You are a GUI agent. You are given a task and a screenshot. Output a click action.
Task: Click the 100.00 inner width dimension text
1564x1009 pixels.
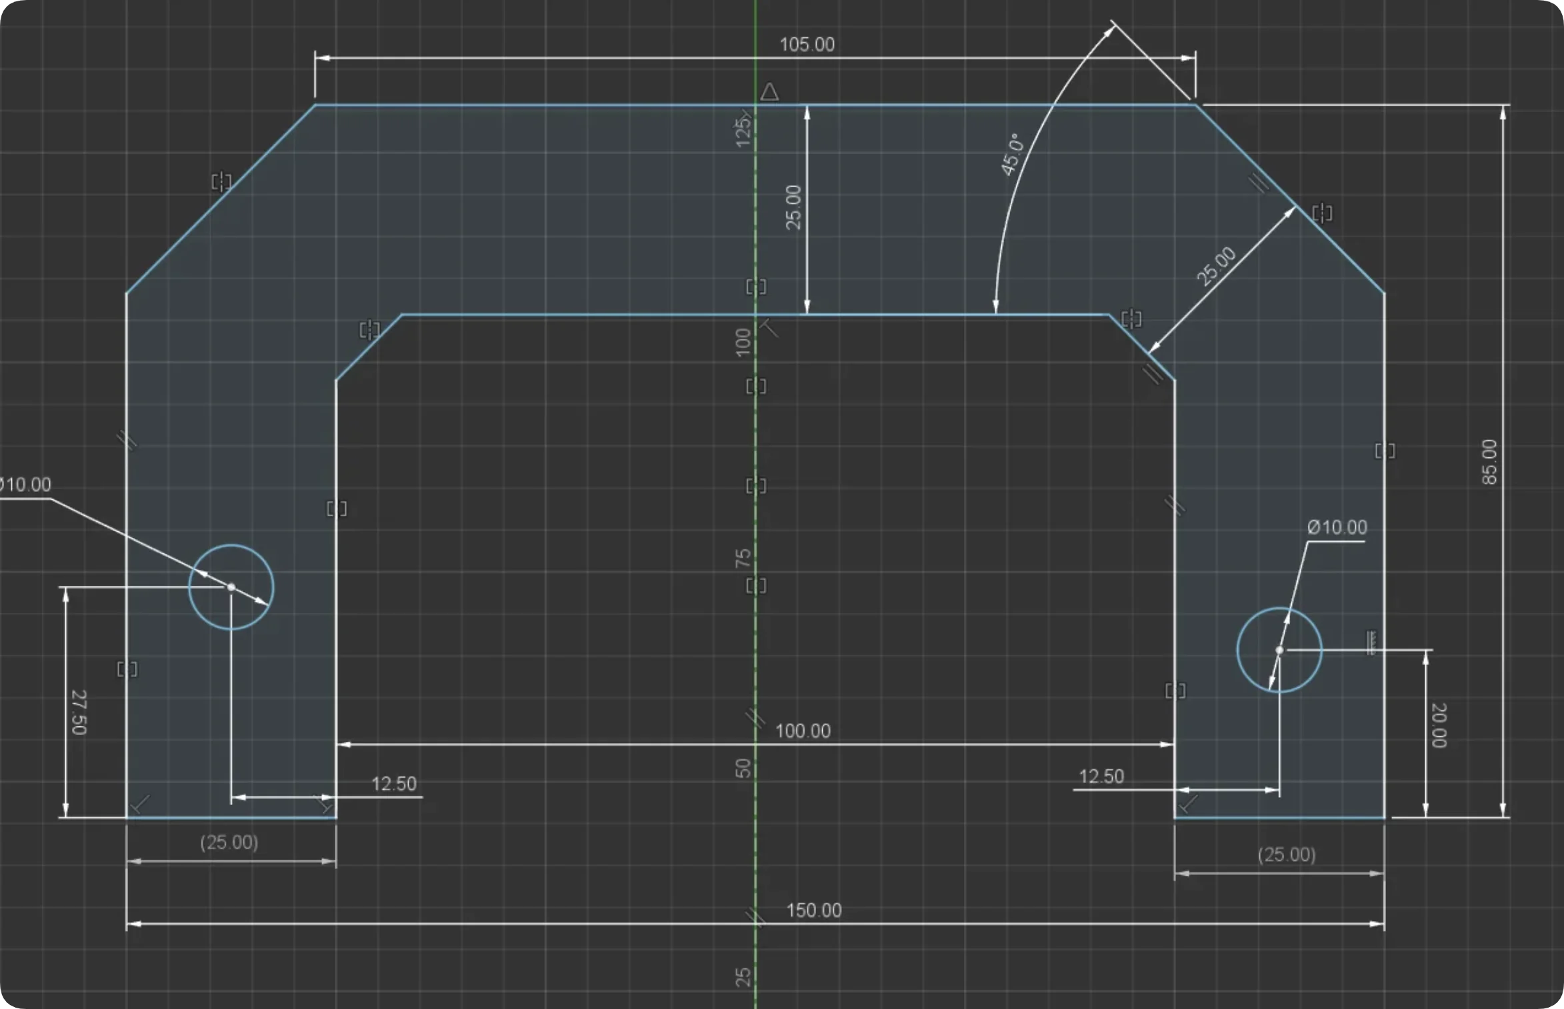coord(803,731)
